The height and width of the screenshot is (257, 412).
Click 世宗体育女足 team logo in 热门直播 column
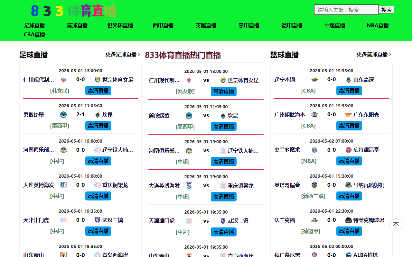[x=223, y=80]
